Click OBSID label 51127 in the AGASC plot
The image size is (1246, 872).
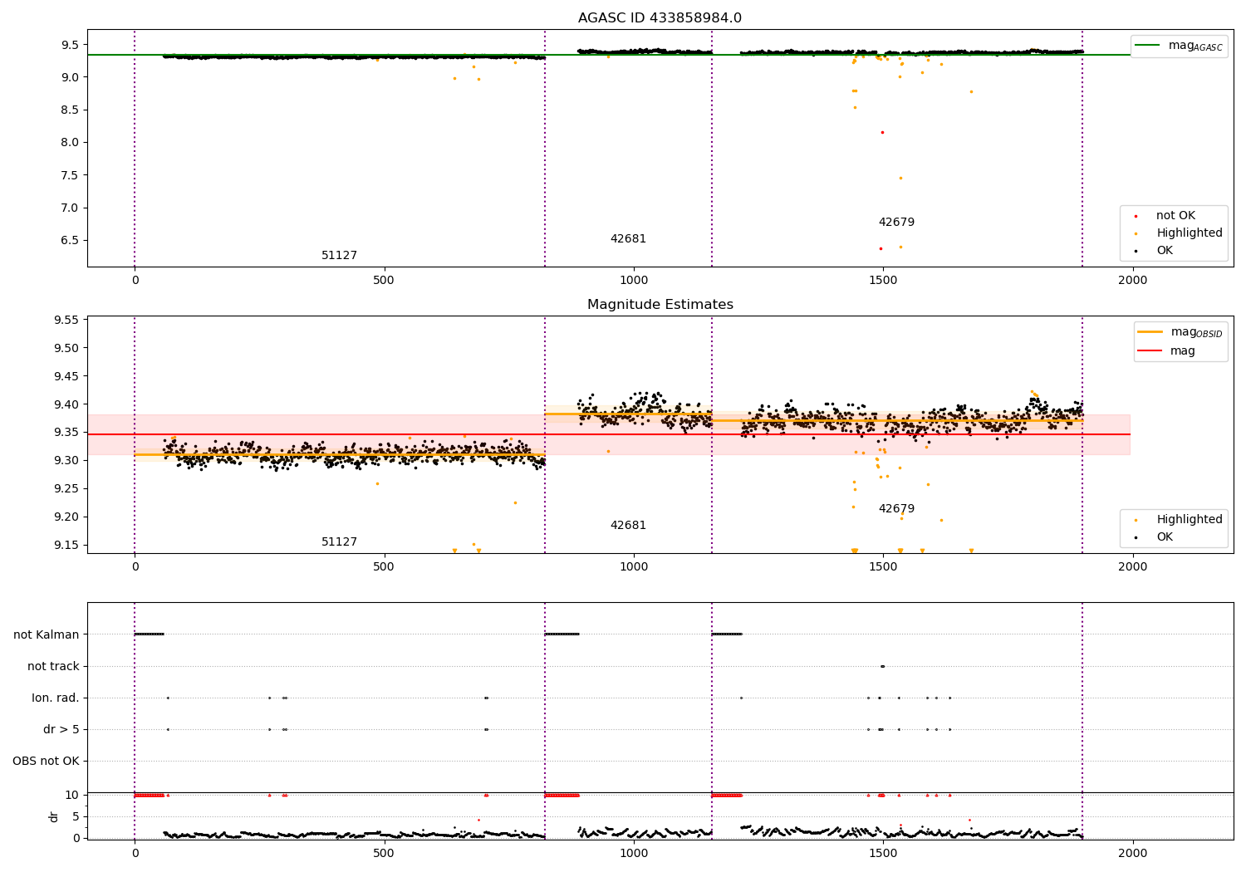click(339, 256)
